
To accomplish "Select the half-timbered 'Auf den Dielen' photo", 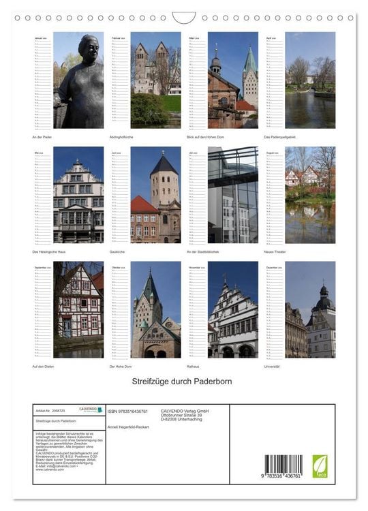I will (78, 309).
